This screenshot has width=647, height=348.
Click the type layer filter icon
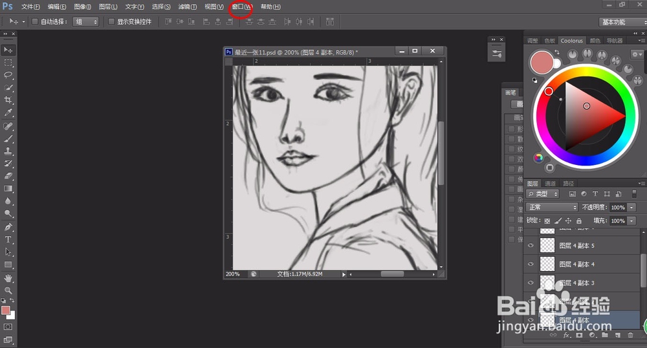[595, 194]
